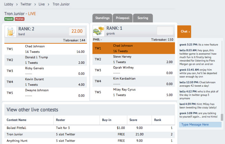Select gronk's TW2 Steve Harvey row
The width and height of the screenshot is (225, 144).
[134, 59]
